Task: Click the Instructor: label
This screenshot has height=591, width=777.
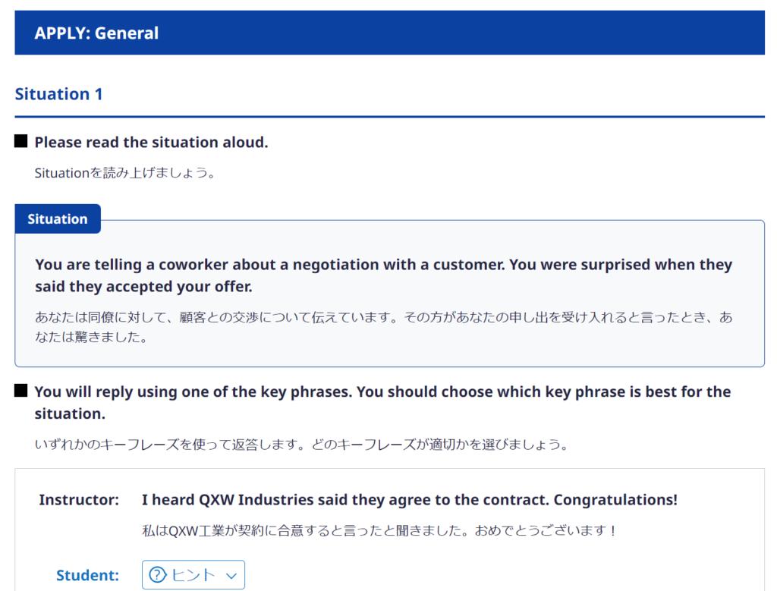Action: 79,500
